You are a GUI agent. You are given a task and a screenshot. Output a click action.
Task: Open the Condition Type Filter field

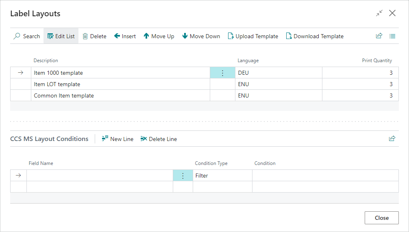pyautogui.click(x=222, y=176)
